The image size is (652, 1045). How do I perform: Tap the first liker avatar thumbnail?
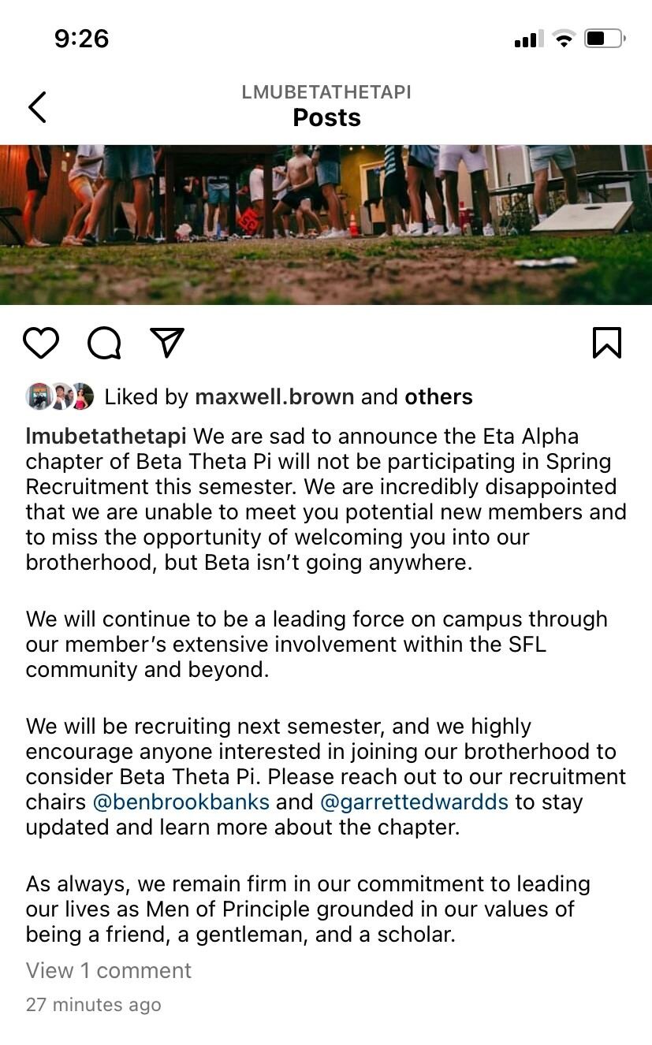[38, 396]
